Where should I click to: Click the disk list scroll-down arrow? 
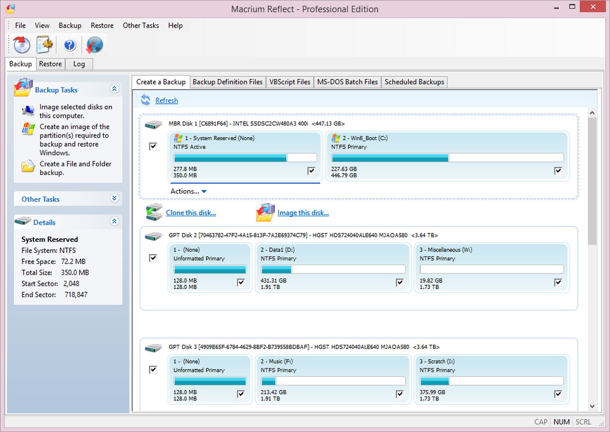pyautogui.click(x=592, y=406)
